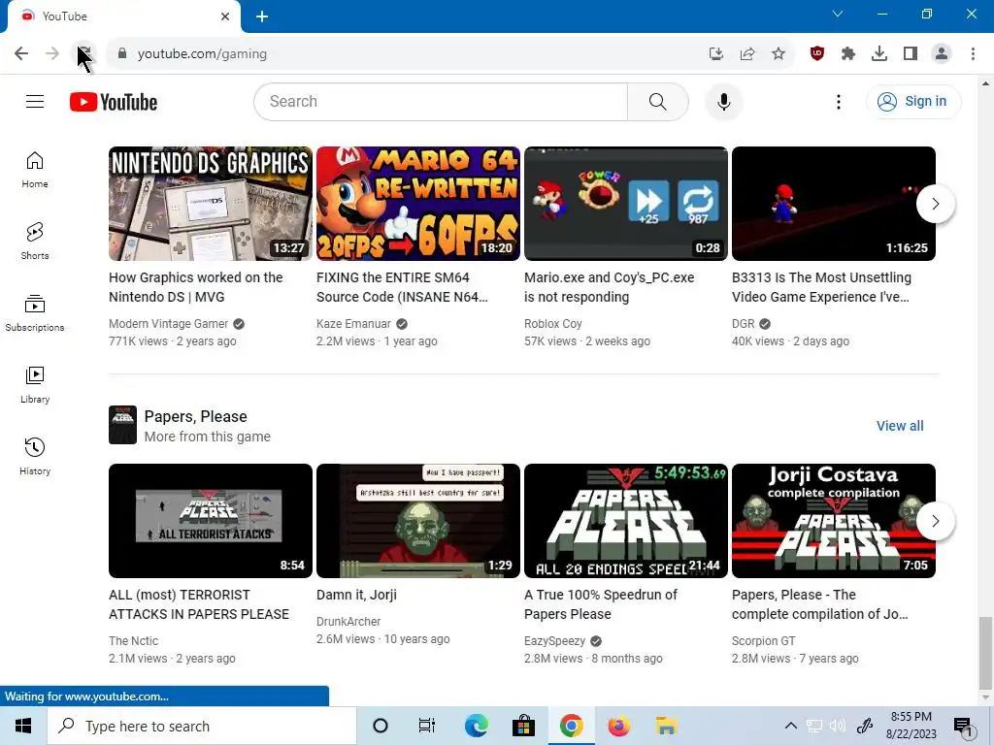
Task: Share this page via address bar icon
Action: click(x=747, y=54)
